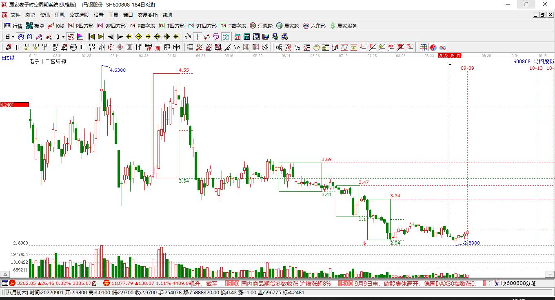Click the 09-09 red date marker
Viewport: 555px width, 300px height.
coord(467,68)
